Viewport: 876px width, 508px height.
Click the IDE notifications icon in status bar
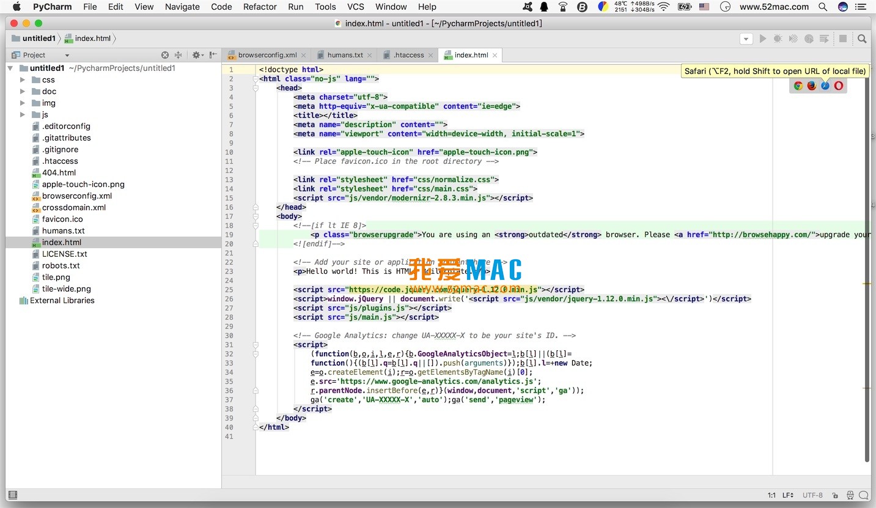point(864,495)
